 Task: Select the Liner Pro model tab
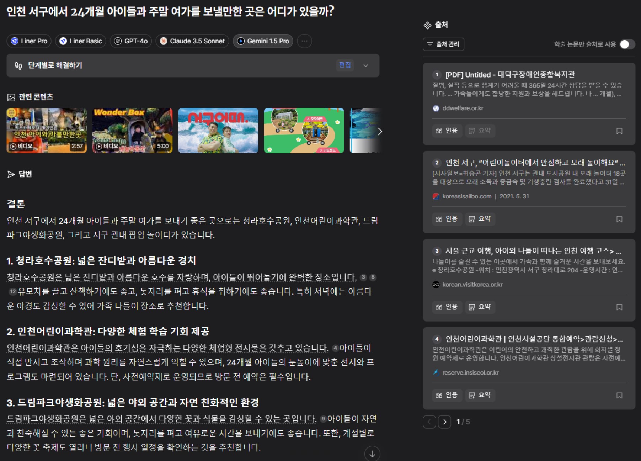[29, 41]
